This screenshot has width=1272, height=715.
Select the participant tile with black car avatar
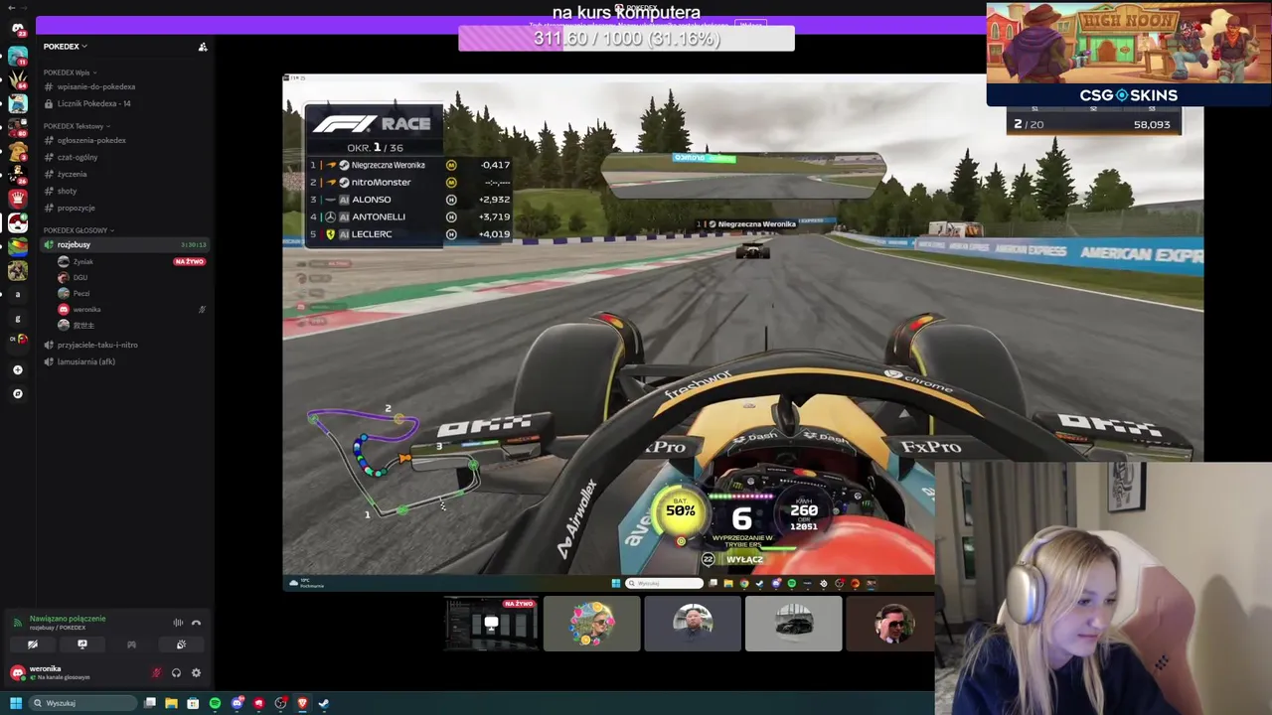click(x=793, y=624)
